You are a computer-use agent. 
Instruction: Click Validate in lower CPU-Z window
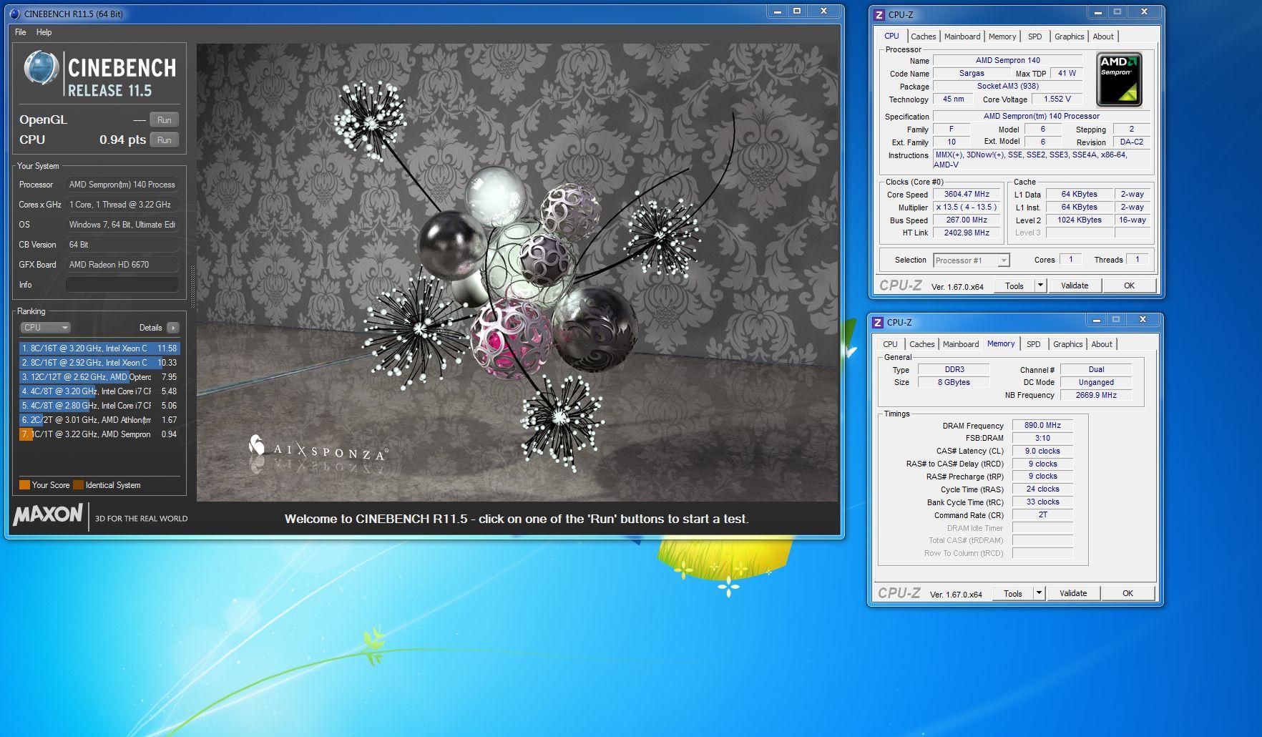pyautogui.click(x=1073, y=593)
